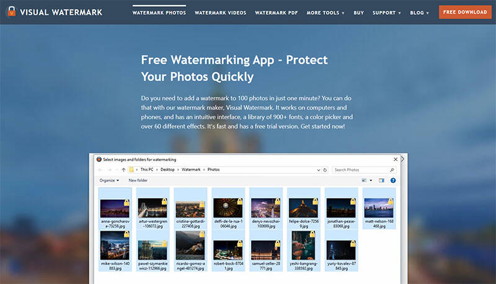Go to Watermark Videos page
This screenshot has width=496, height=284.
pos(220,12)
